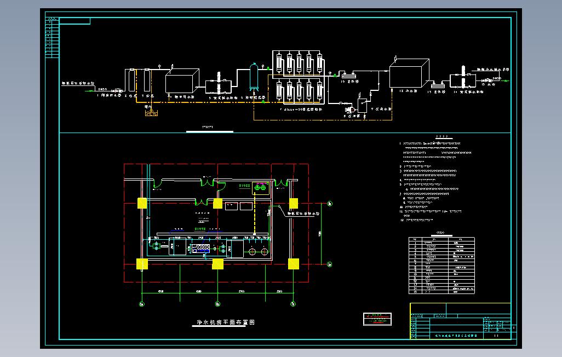The width and height of the screenshot is (562, 357).
Task: Pick the cyan pressure vessel numbered 6
Action: pyautogui.click(x=254, y=76)
